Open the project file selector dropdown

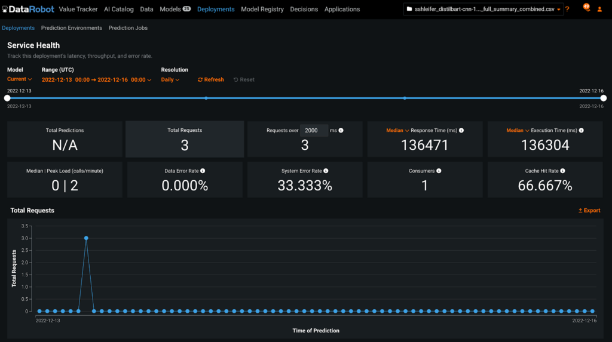tap(484, 10)
